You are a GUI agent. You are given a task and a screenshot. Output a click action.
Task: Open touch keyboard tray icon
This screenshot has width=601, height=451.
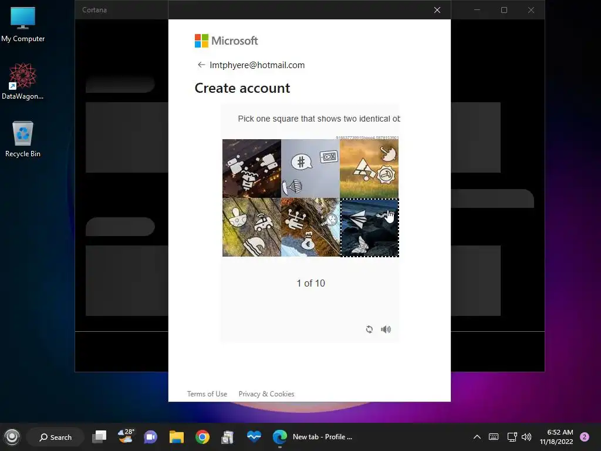point(494,437)
